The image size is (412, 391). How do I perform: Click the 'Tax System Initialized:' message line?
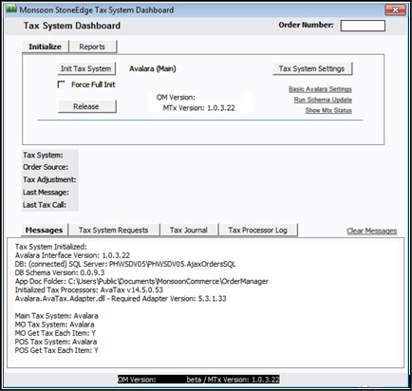point(51,247)
